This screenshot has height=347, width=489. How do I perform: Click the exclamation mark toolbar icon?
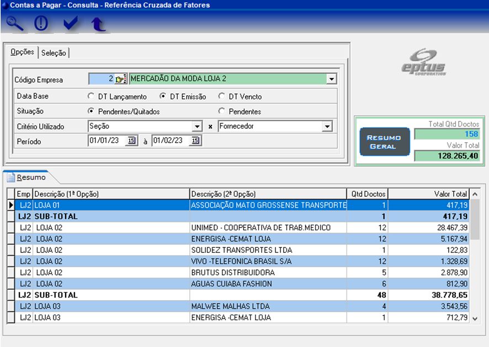[x=41, y=24]
